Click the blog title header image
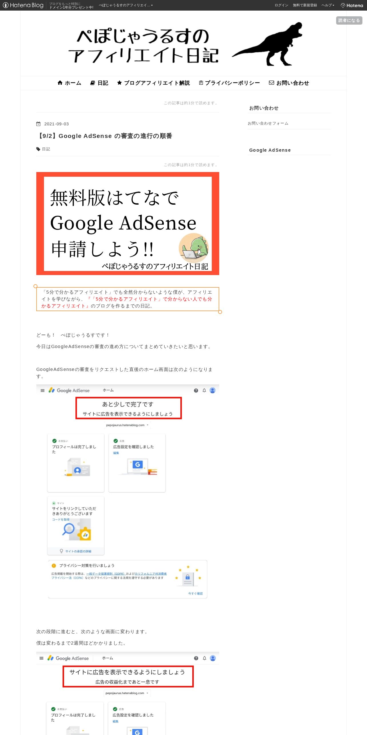Screen dimensions: 367x735 tap(183, 44)
